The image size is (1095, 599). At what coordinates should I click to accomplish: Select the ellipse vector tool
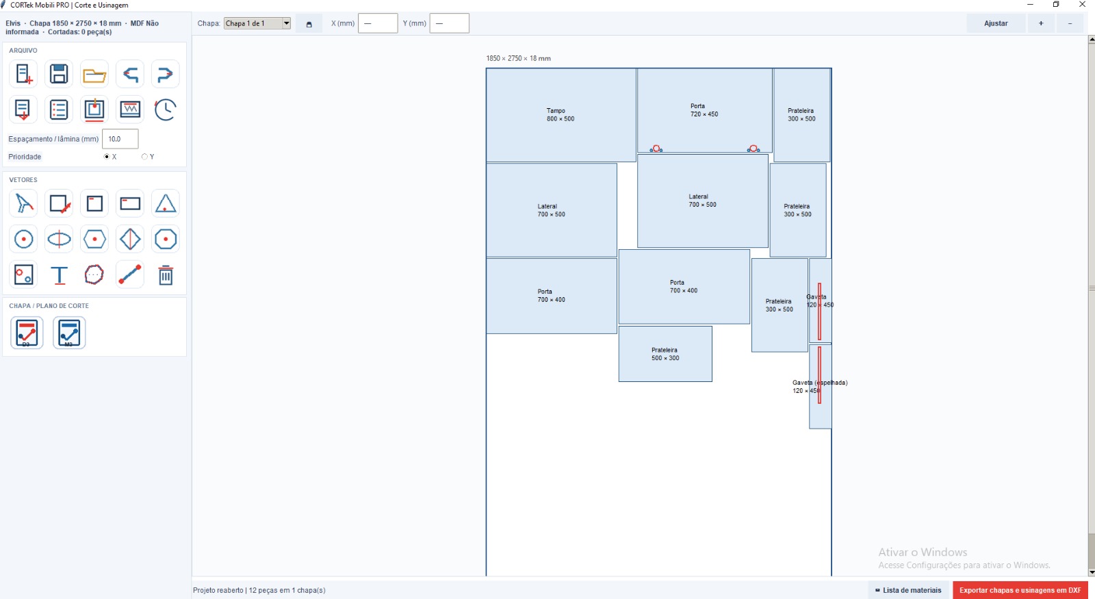click(59, 239)
